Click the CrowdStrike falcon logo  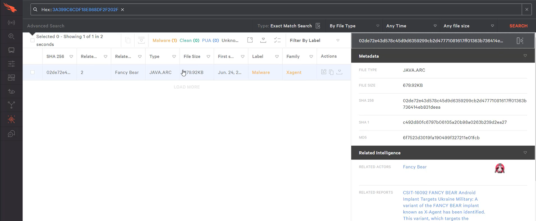(10, 8)
